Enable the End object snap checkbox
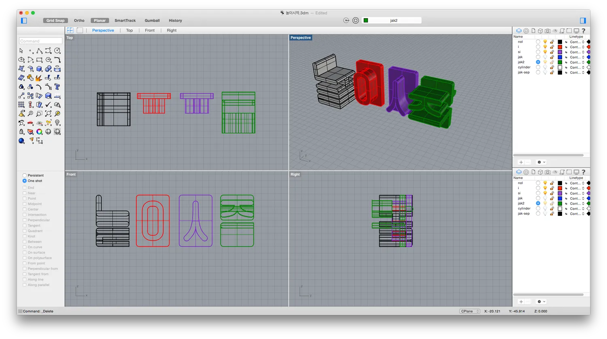 (25, 188)
